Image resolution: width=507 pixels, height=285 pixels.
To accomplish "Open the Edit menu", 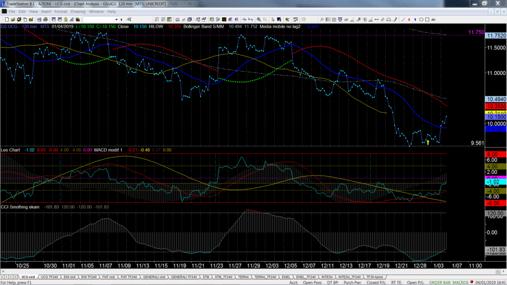I will point(22,11).
